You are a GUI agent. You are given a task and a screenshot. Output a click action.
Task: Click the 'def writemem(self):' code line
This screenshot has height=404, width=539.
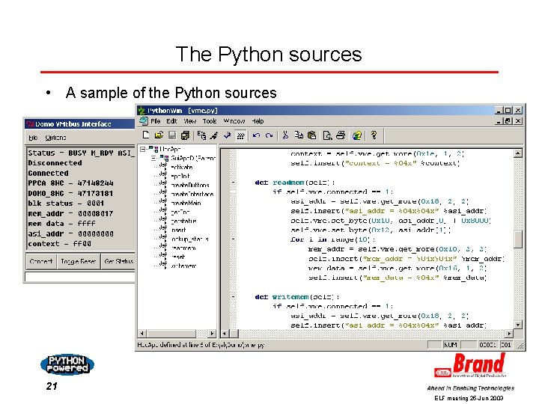pos(297,296)
